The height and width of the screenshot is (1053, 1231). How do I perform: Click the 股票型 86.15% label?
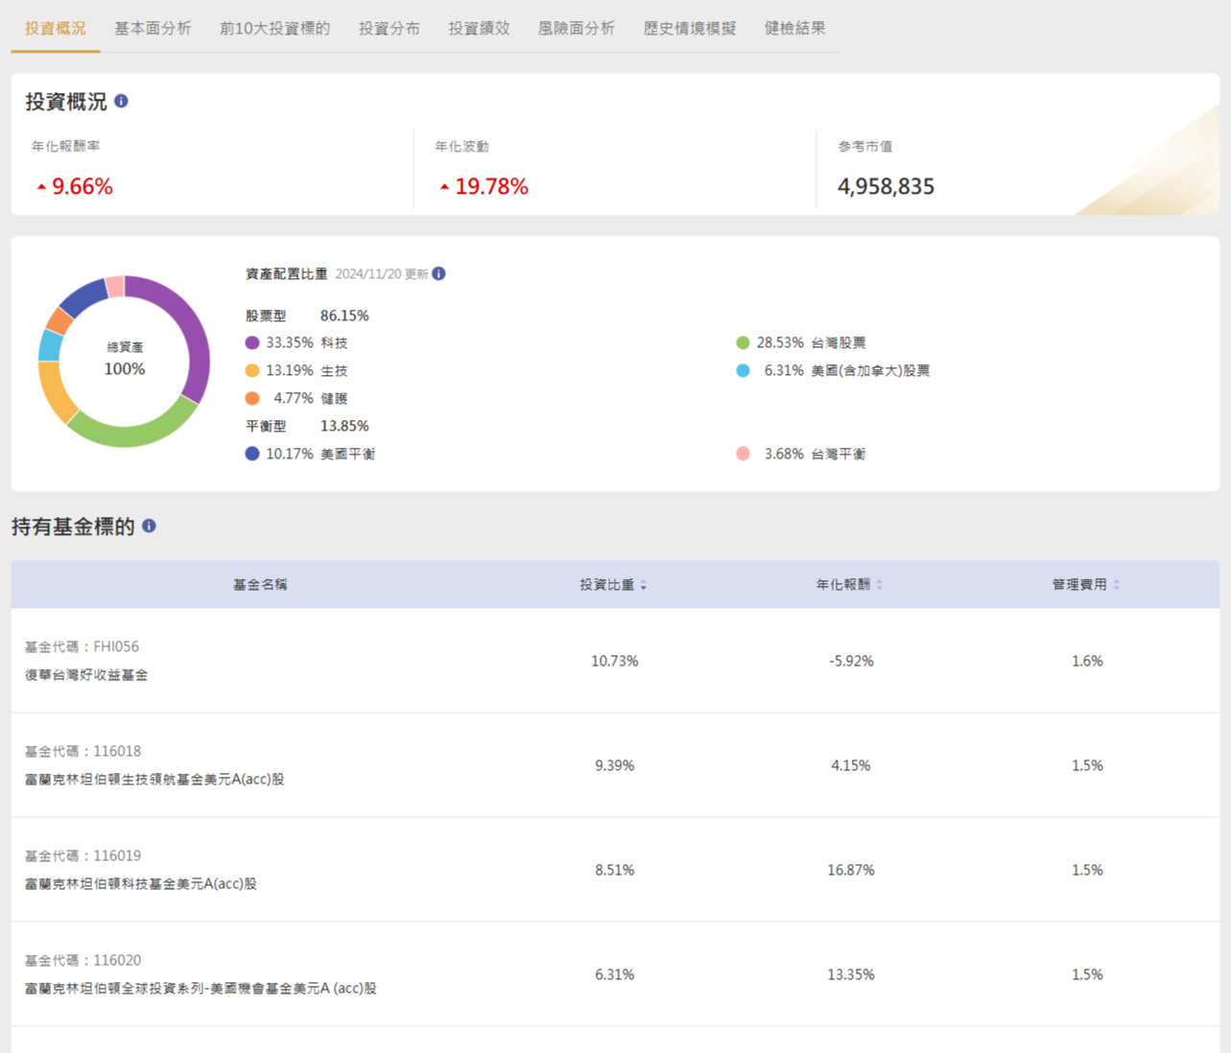(x=307, y=316)
